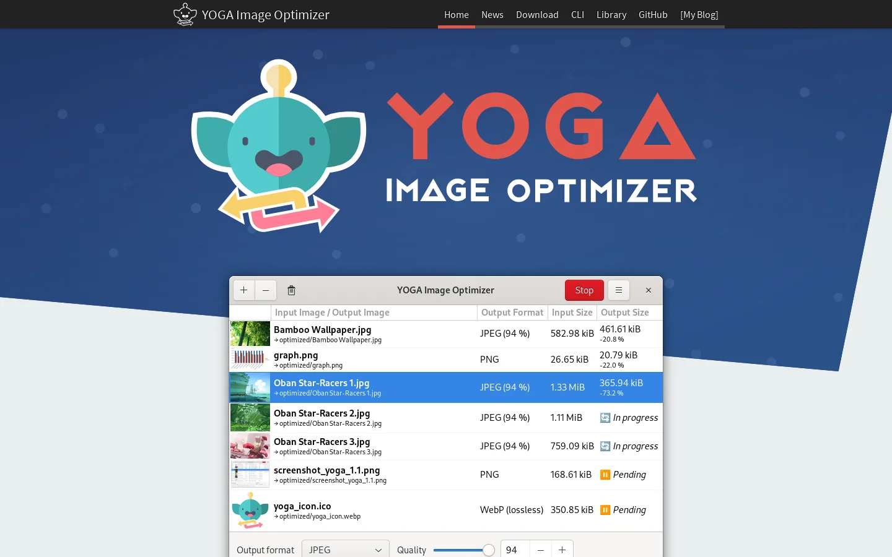Open the GitHub nav link

[x=653, y=15]
